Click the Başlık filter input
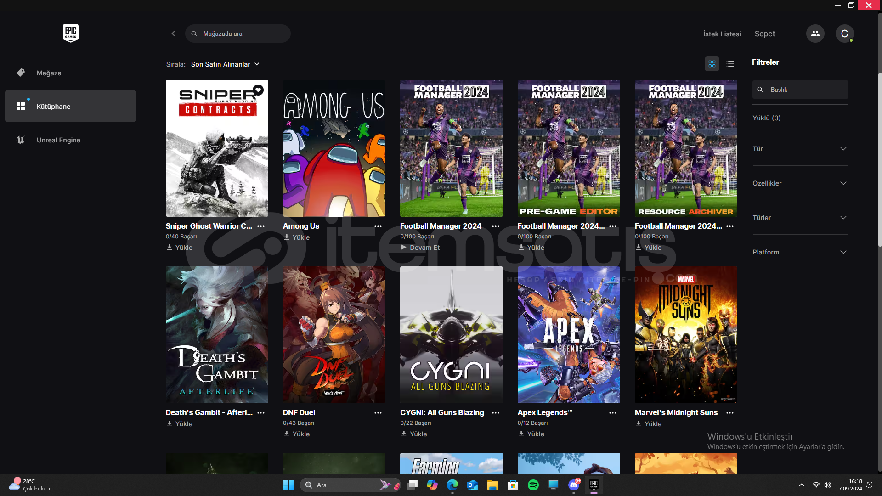Image resolution: width=882 pixels, height=496 pixels. coord(800,90)
